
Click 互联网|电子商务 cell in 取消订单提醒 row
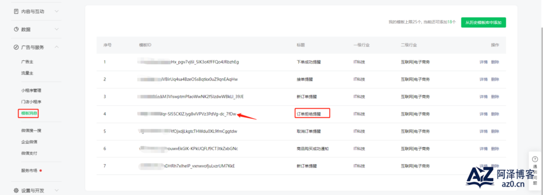[415, 131]
